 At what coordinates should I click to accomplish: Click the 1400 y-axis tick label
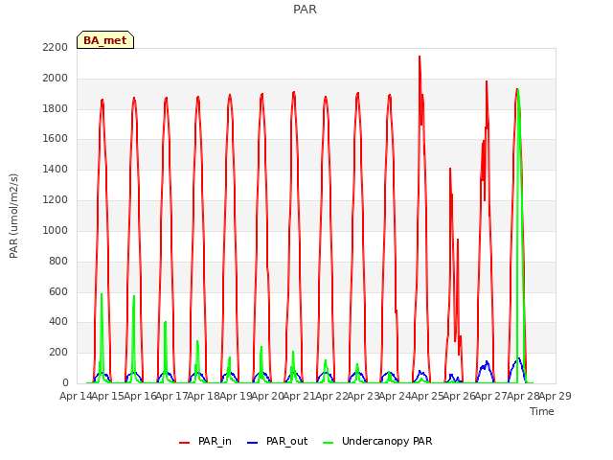[x=56, y=170]
